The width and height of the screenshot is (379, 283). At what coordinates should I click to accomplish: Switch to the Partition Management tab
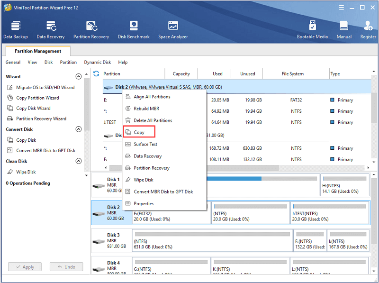(38, 51)
